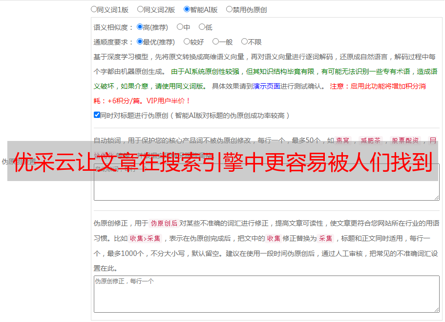Screen dimensions: 445x322
Task: Click the 伪原创后 highlighted tag
Action: point(164,223)
